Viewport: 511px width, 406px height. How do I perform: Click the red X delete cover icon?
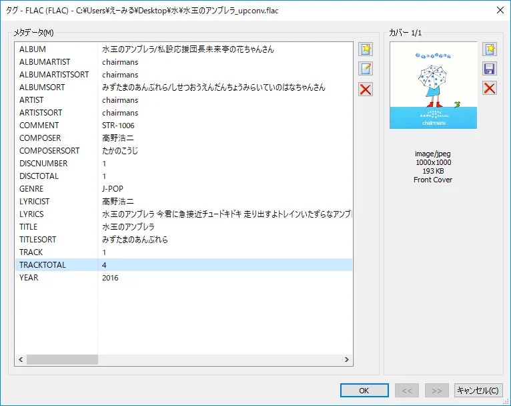(490, 88)
